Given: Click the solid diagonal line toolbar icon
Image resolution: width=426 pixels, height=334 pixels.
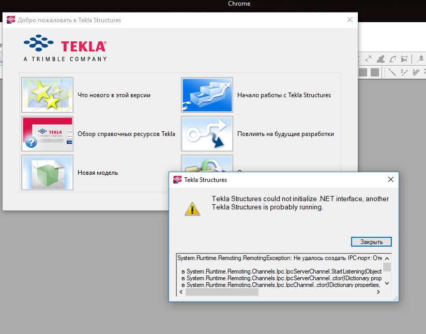Looking at the screenshot, I should pyautogui.click(x=392, y=72).
